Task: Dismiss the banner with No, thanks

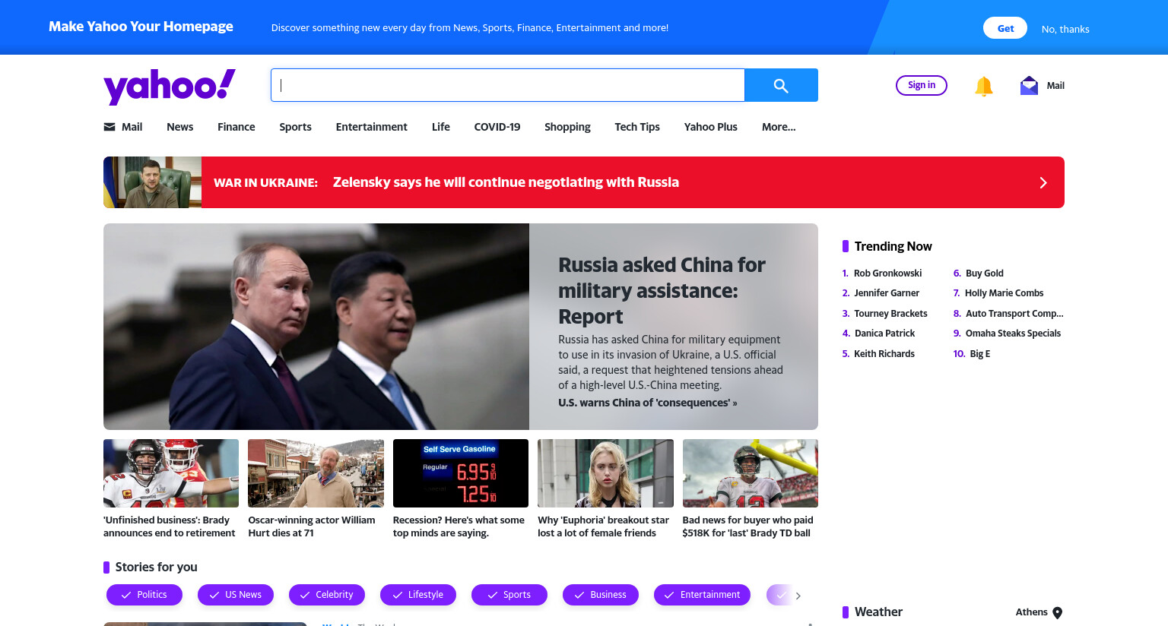Action: coord(1065,29)
